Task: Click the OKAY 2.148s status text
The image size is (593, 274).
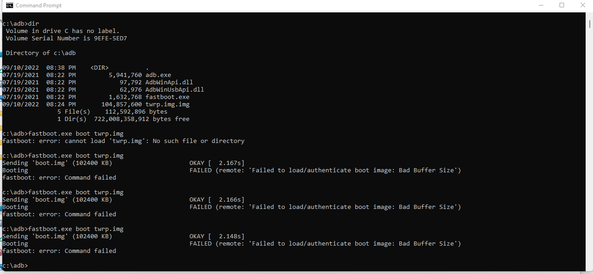Action: [x=217, y=236]
